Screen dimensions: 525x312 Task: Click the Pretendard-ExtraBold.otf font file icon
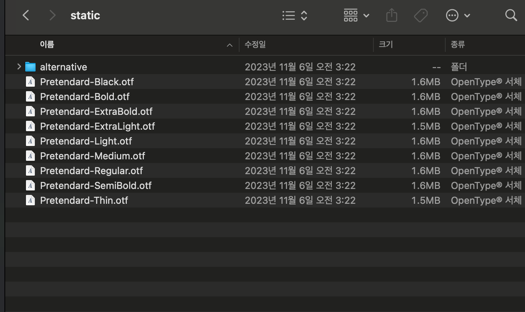click(30, 111)
